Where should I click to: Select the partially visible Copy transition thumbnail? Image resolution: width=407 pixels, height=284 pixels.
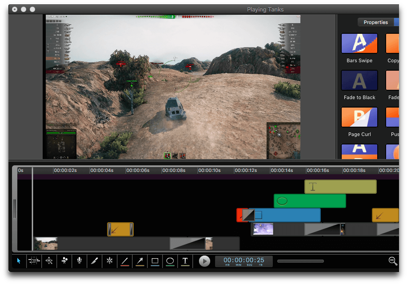click(x=392, y=44)
